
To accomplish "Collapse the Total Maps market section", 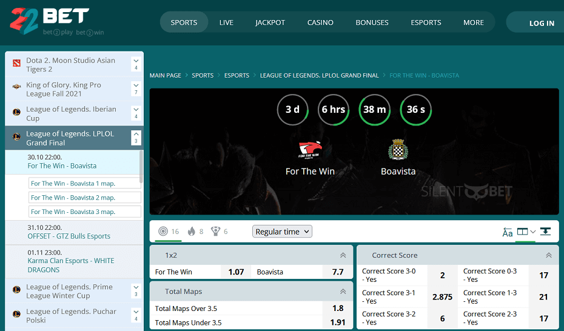I will click(343, 292).
